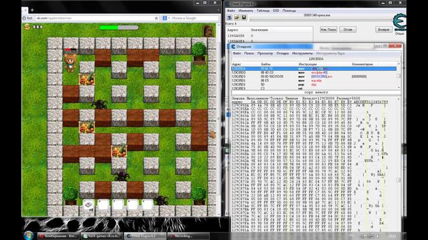Select the fourth empty inventory slot

132,205
